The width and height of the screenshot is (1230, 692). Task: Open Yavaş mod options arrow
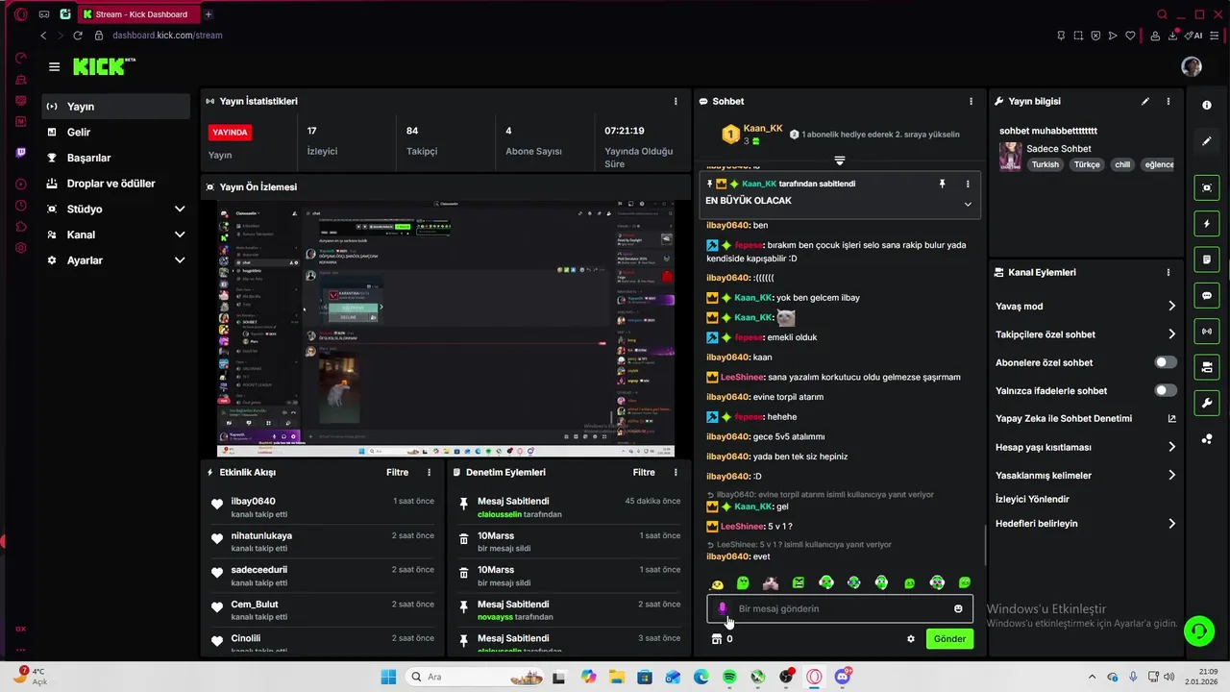coord(1171,306)
